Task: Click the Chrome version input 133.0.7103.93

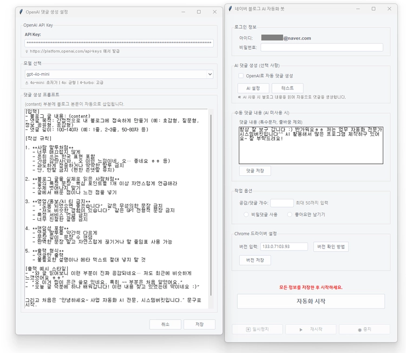Action: tap(284, 246)
